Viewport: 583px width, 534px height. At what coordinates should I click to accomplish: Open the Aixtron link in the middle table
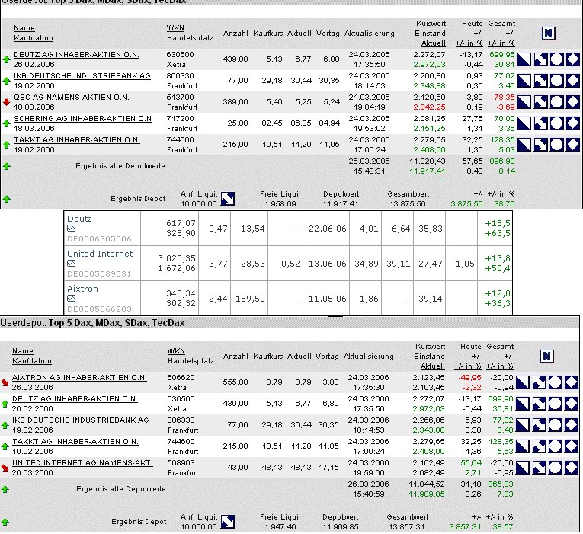pyautogui.click(x=82, y=289)
